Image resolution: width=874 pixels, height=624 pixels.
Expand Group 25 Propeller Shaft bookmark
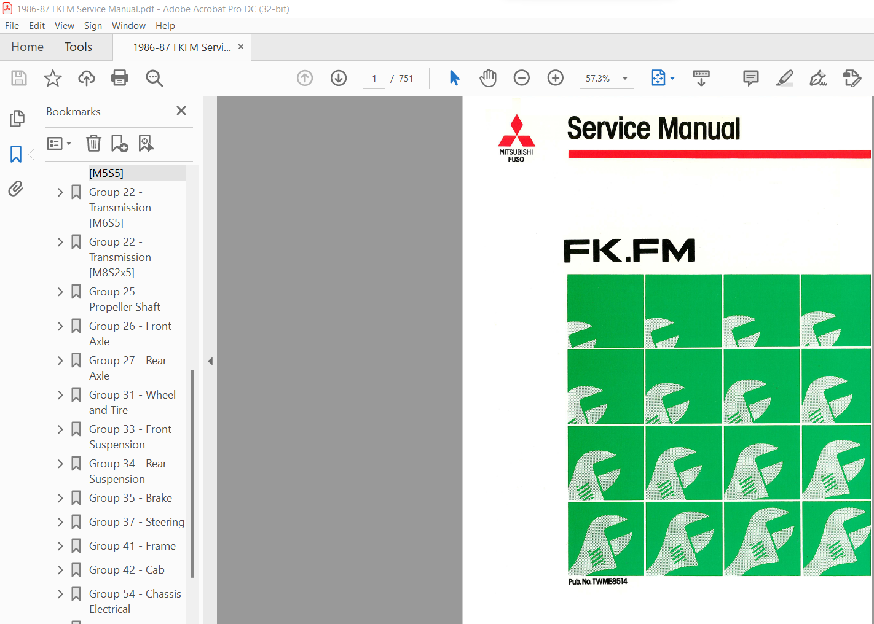(x=60, y=292)
